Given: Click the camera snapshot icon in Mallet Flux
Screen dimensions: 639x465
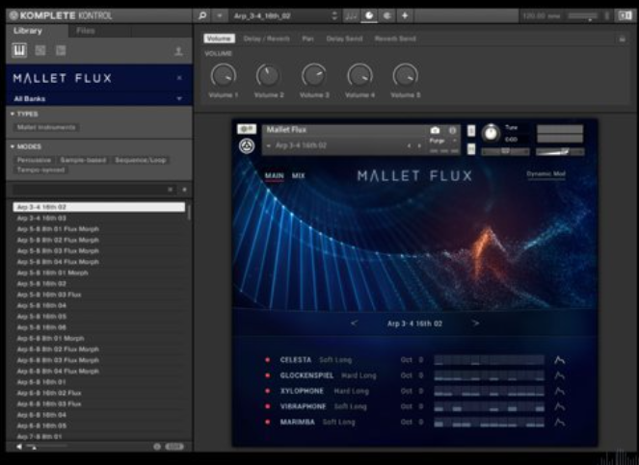Looking at the screenshot, I should pos(435,130).
